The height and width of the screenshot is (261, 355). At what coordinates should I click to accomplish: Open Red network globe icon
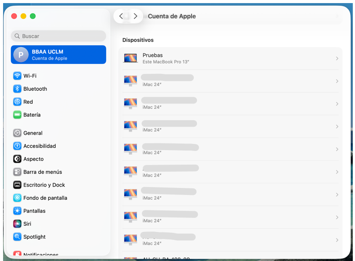click(x=17, y=102)
